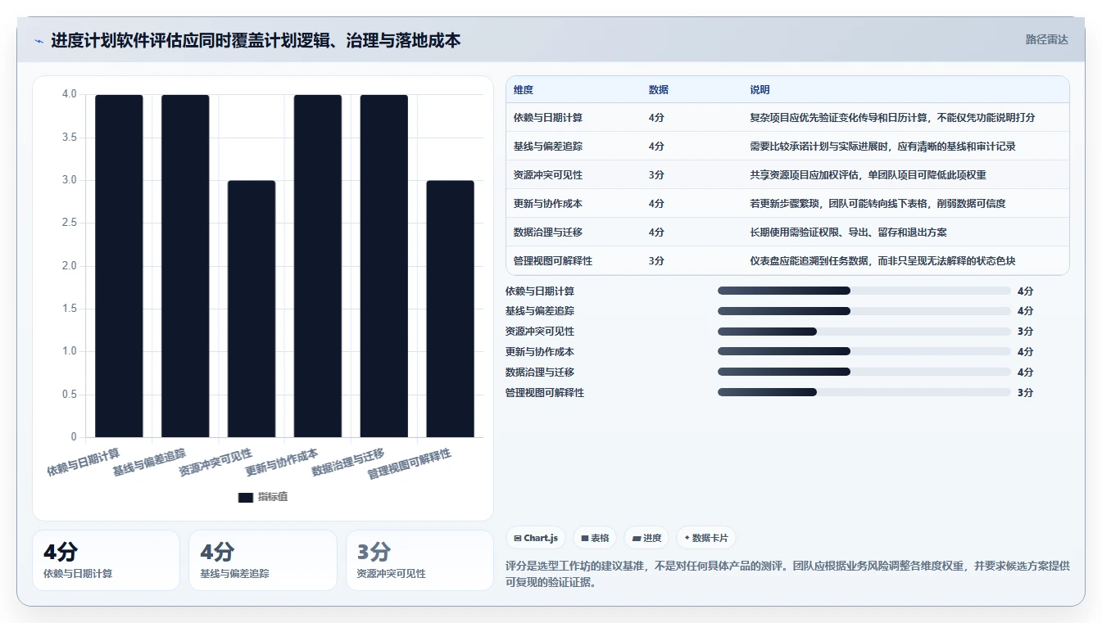The width and height of the screenshot is (1102, 623).
Task: Click the 依赖与日期计算 progress bar
Action: [864, 291]
